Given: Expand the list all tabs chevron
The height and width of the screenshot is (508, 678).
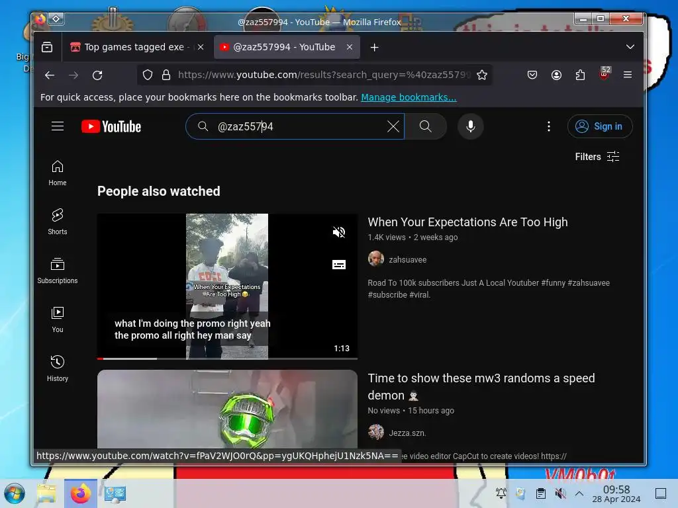Looking at the screenshot, I should click(x=630, y=47).
